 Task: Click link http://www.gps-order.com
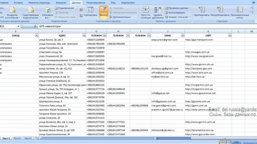pos(200,134)
